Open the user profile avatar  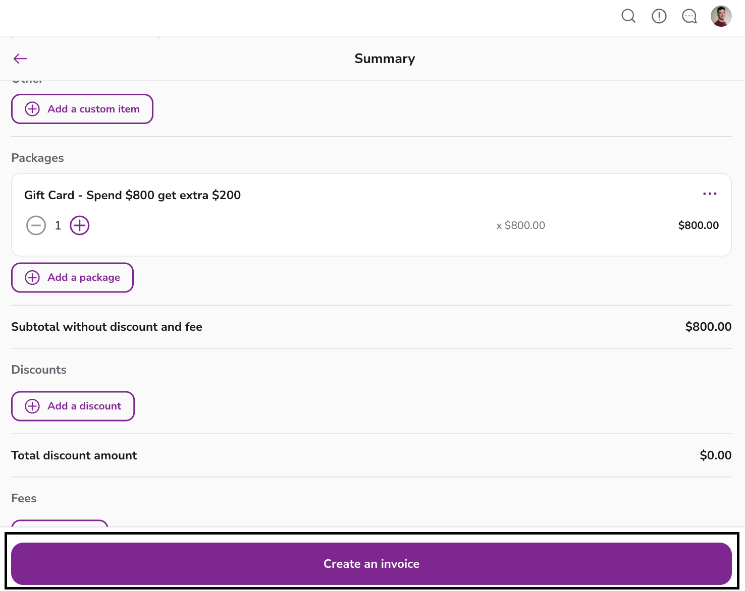pyautogui.click(x=721, y=16)
